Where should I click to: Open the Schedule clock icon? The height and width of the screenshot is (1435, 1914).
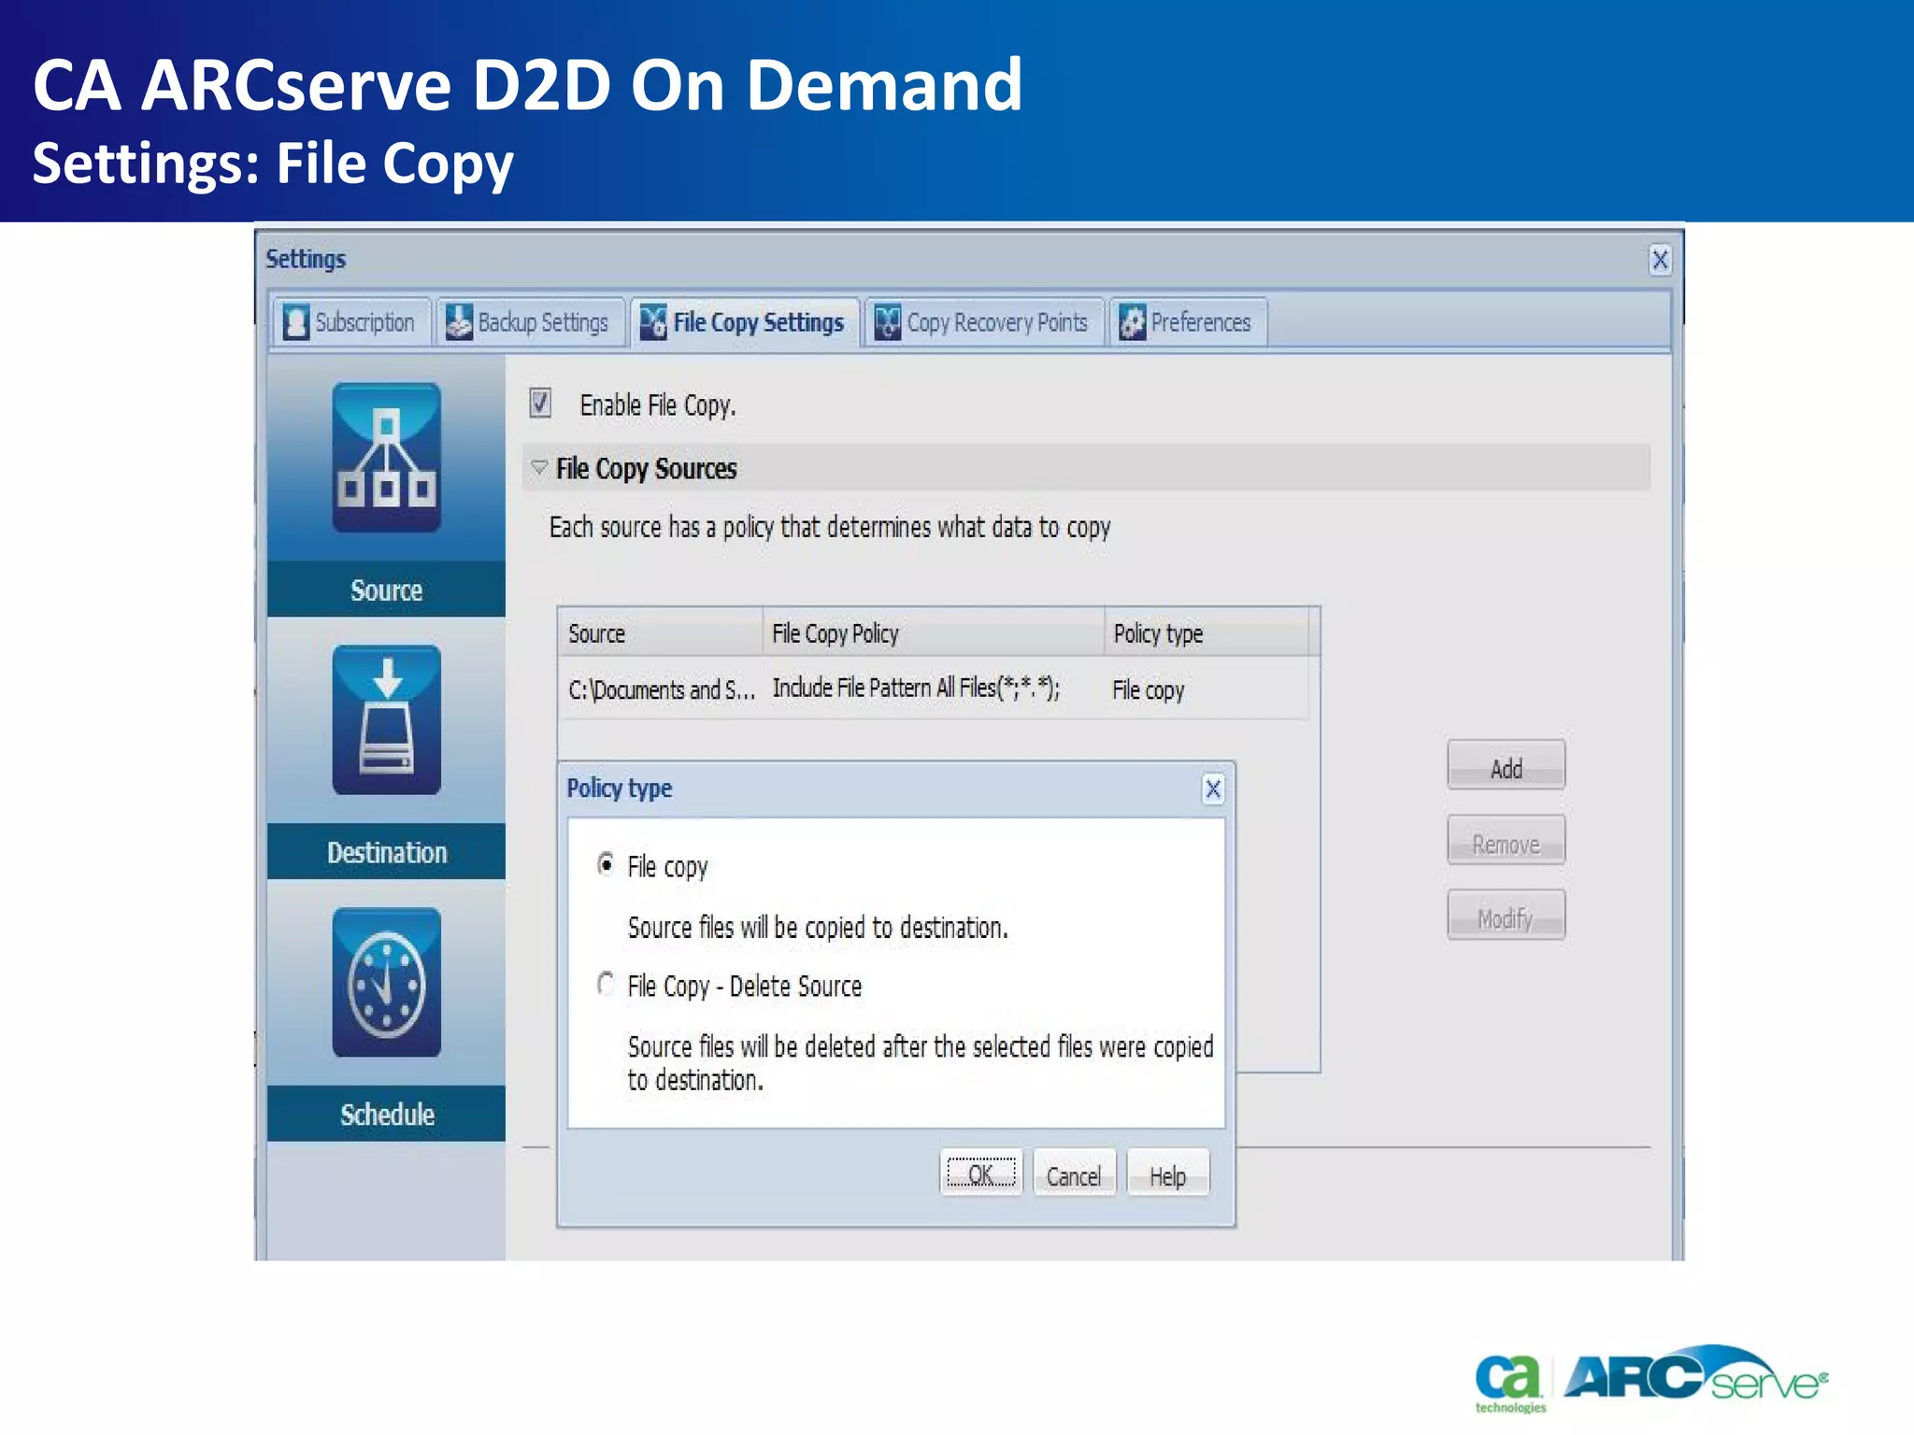coord(386,983)
